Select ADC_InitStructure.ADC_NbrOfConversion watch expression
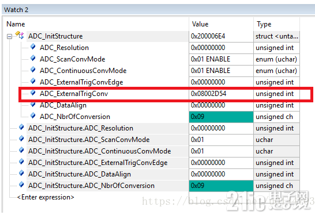Image resolution: width=315 pixels, height=215 pixels. click(x=91, y=186)
